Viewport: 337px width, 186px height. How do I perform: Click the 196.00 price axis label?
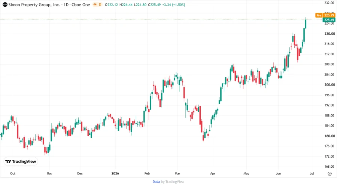pos(330,95)
